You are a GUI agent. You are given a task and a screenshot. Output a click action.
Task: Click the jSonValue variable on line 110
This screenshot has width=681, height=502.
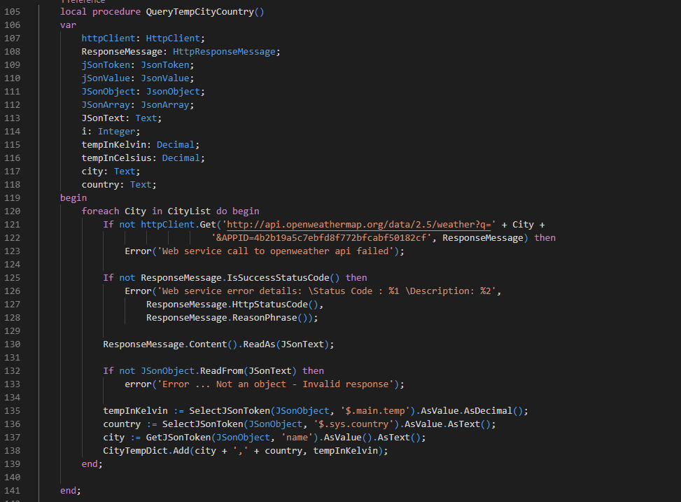point(106,78)
